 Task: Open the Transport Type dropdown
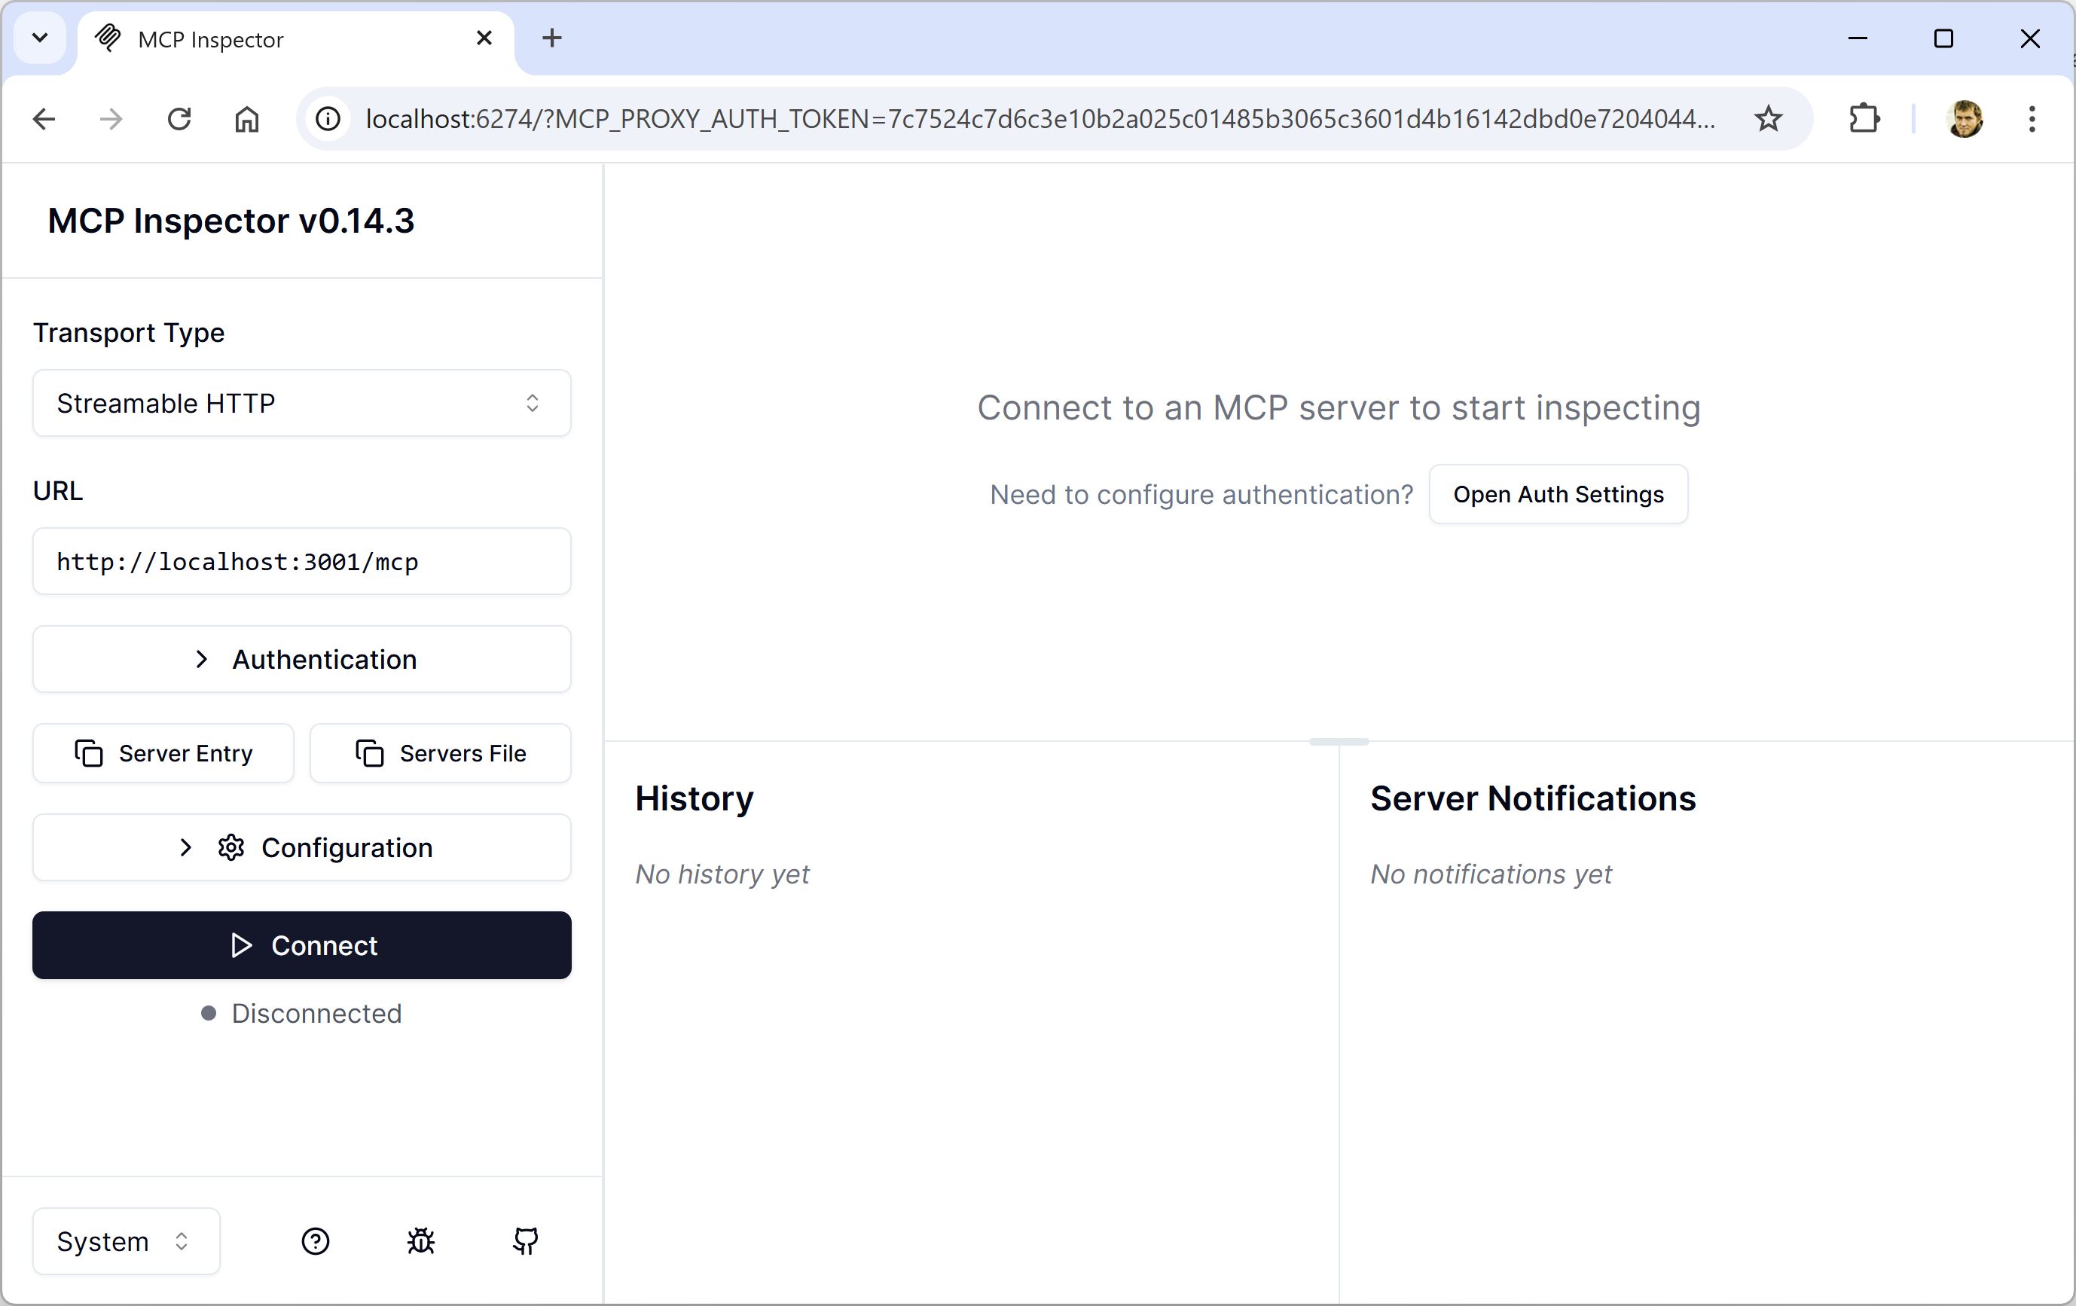302,404
